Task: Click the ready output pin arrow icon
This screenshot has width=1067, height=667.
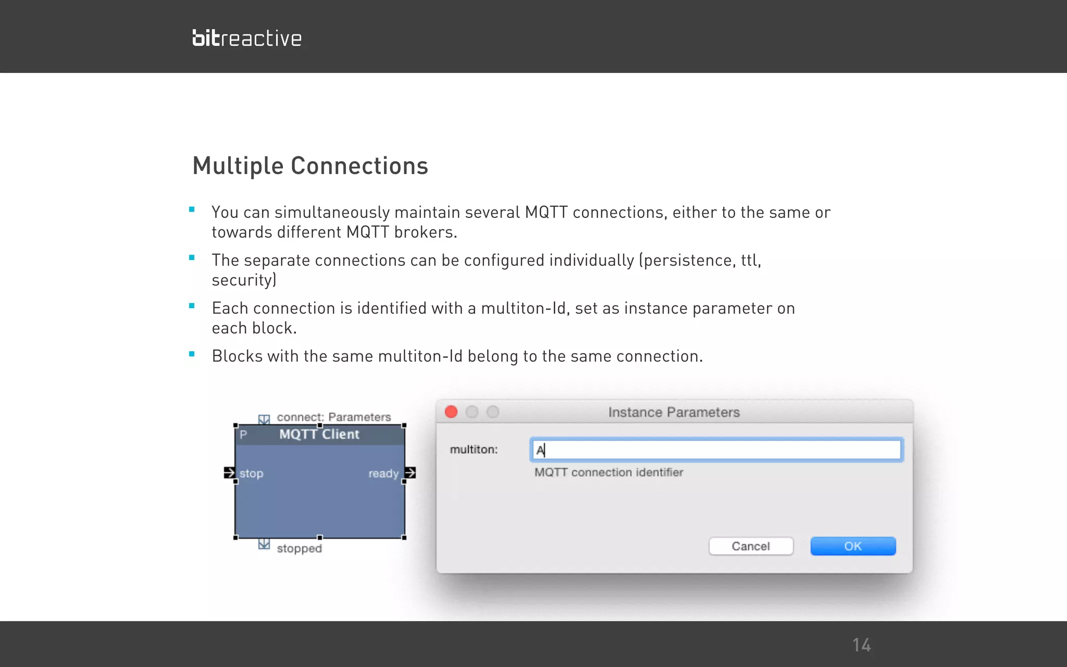Action: click(411, 473)
